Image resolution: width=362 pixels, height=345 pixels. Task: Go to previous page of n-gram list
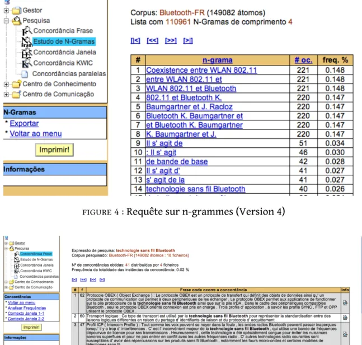click(152, 41)
